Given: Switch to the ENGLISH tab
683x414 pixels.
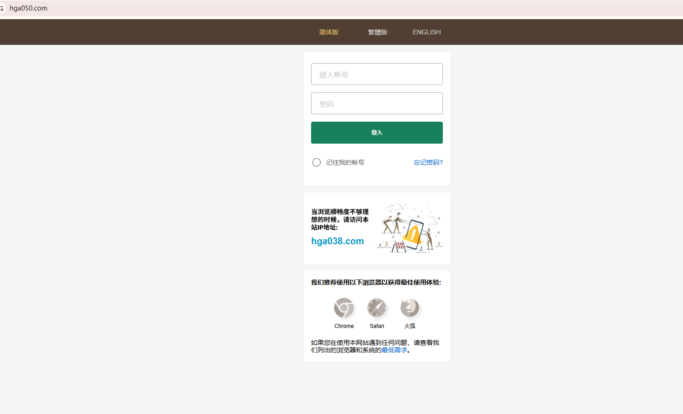Looking at the screenshot, I should [x=426, y=32].
